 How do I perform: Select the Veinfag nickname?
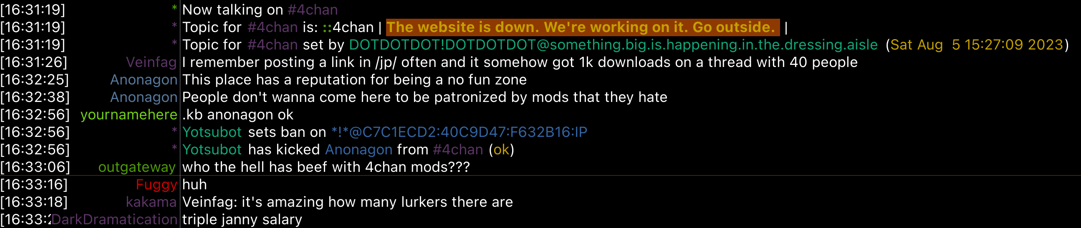tap(151, 62)
